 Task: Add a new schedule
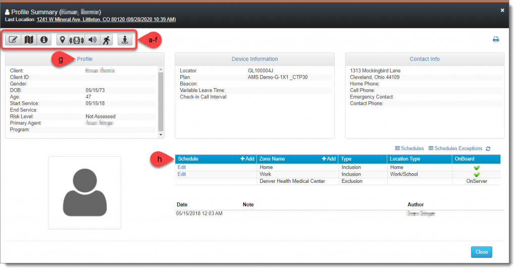247,159
